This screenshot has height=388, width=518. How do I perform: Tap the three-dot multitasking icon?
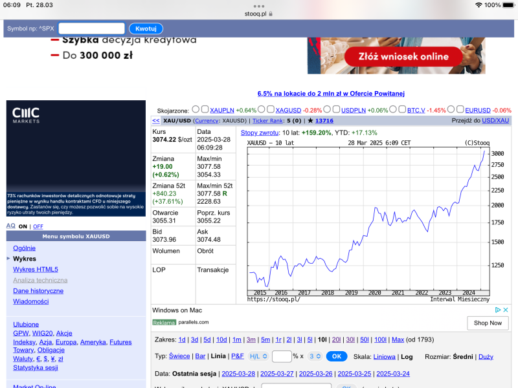tap(258, 6)
